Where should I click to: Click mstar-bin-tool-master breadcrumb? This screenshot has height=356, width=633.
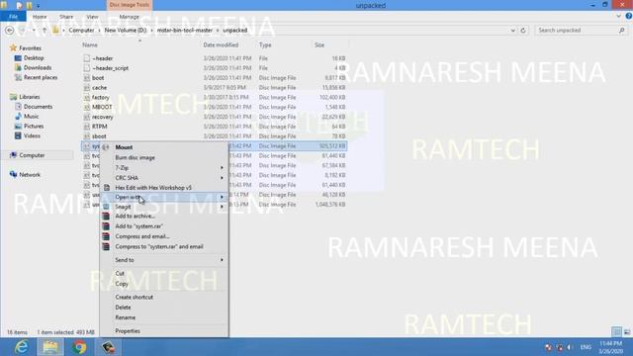(185, 31)
